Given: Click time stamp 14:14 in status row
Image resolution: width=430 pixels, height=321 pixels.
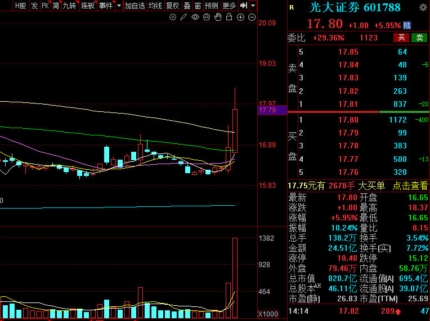Looking at the screenshot, I should (x=298, y=311).
